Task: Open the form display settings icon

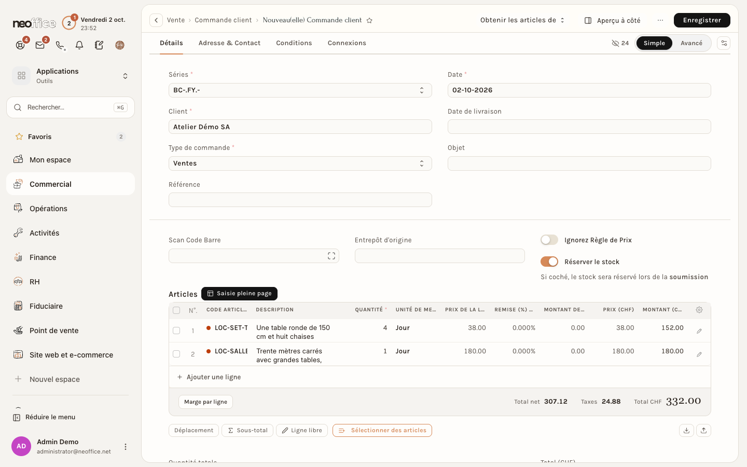Action: [724, 43]
